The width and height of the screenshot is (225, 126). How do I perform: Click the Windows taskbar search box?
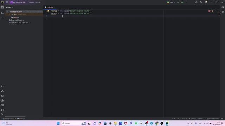pos(74,123)
